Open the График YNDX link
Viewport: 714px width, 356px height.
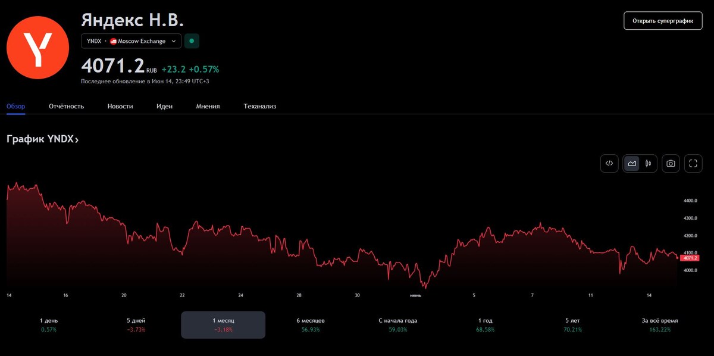tap(43, 139)
